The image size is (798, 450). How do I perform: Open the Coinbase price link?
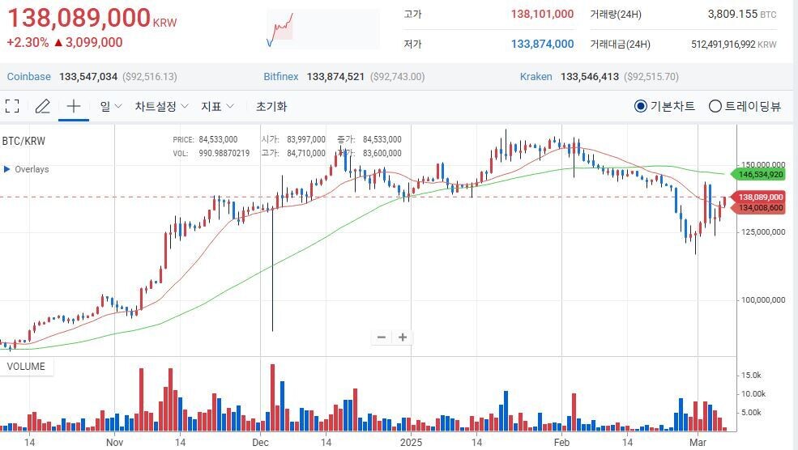[29, 77]
